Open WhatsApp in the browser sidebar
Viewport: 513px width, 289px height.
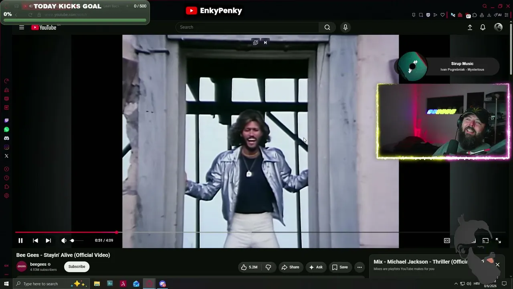6,129
